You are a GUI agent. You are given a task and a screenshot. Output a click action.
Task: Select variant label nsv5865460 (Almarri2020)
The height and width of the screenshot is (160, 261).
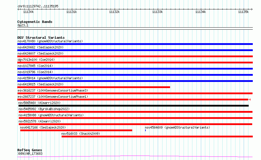39,103
